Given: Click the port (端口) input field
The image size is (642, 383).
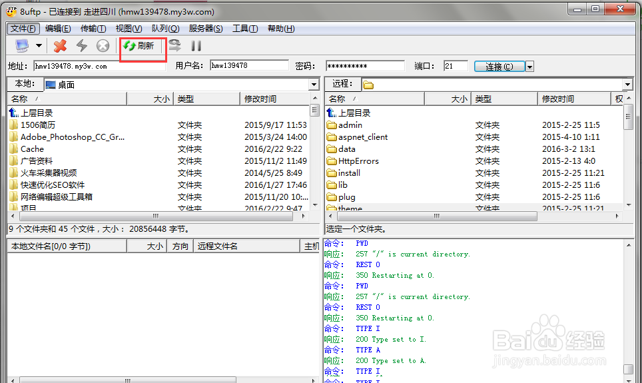Looking at the screenshot, I should [456, 66].
